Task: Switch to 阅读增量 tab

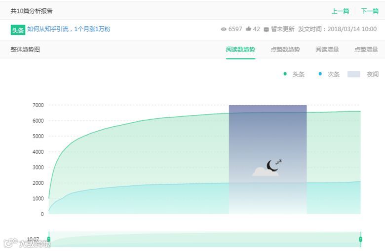Action: pos(327,50)
